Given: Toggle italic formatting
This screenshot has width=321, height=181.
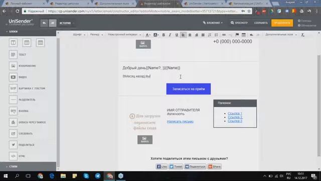Looking at the screenshot, I should pos(170,35).
